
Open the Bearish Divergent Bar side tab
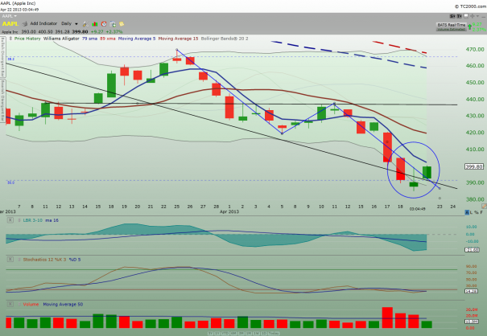pos(2,100)
